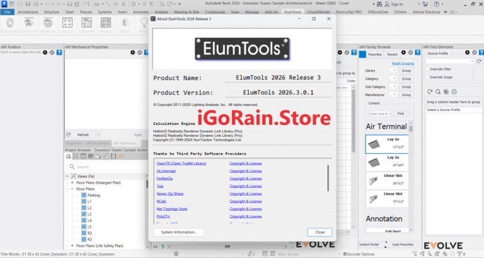Open eM Mechanical Properties settings gear
Image resolution: width=484 pixels, height=258 pixels.
[133, 52]
